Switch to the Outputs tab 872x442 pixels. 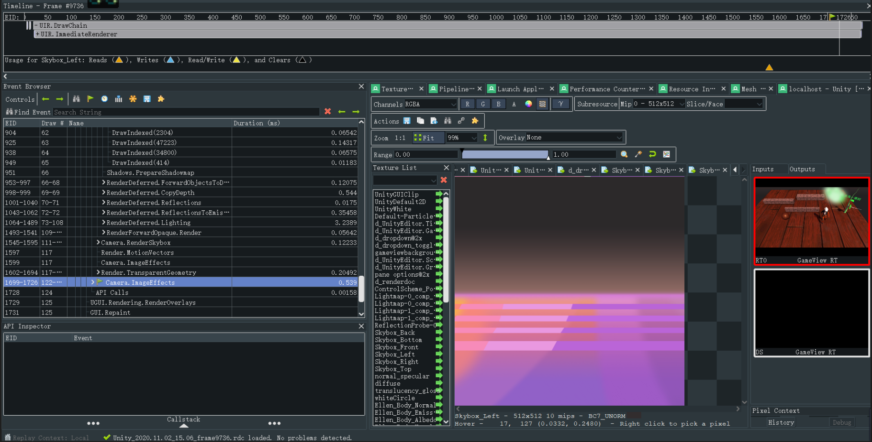tap(802, 169)
